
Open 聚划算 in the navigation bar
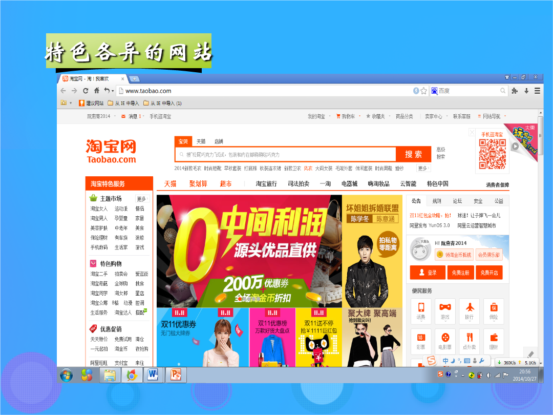click(198, 184)
